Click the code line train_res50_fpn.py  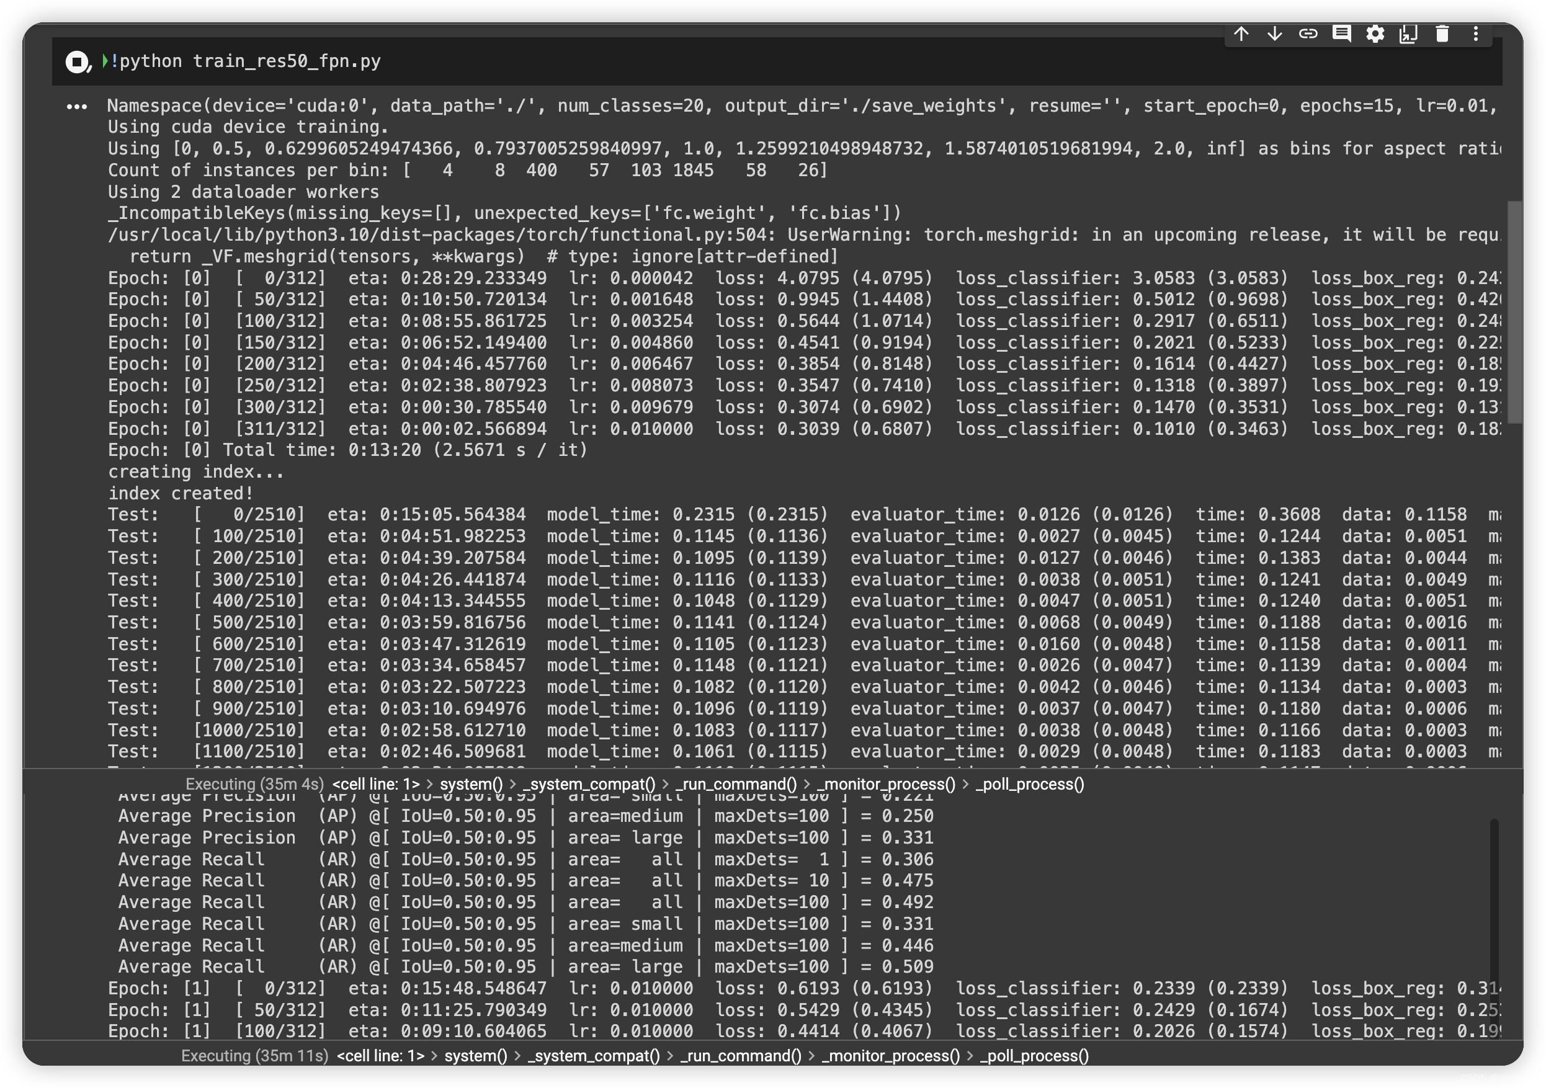(247, 61)
